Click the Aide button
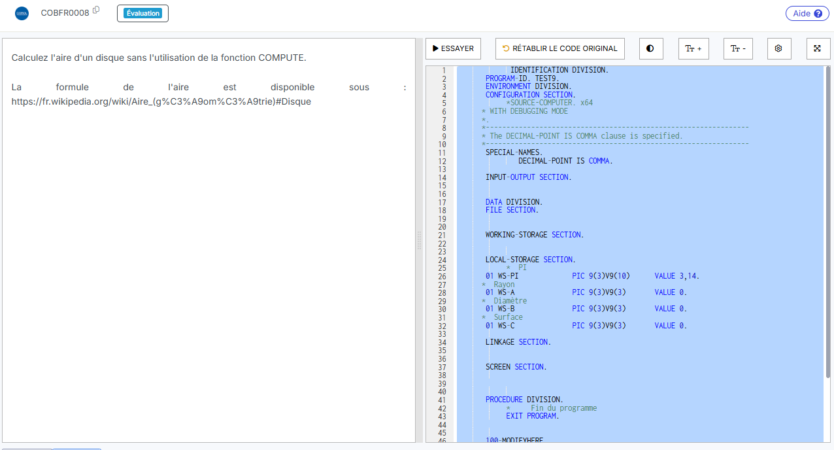Screen dimensions: 834x450 807,13
